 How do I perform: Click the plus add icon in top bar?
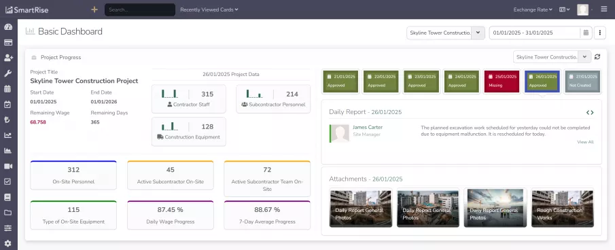pyautogui.click(x=94, y=10)
